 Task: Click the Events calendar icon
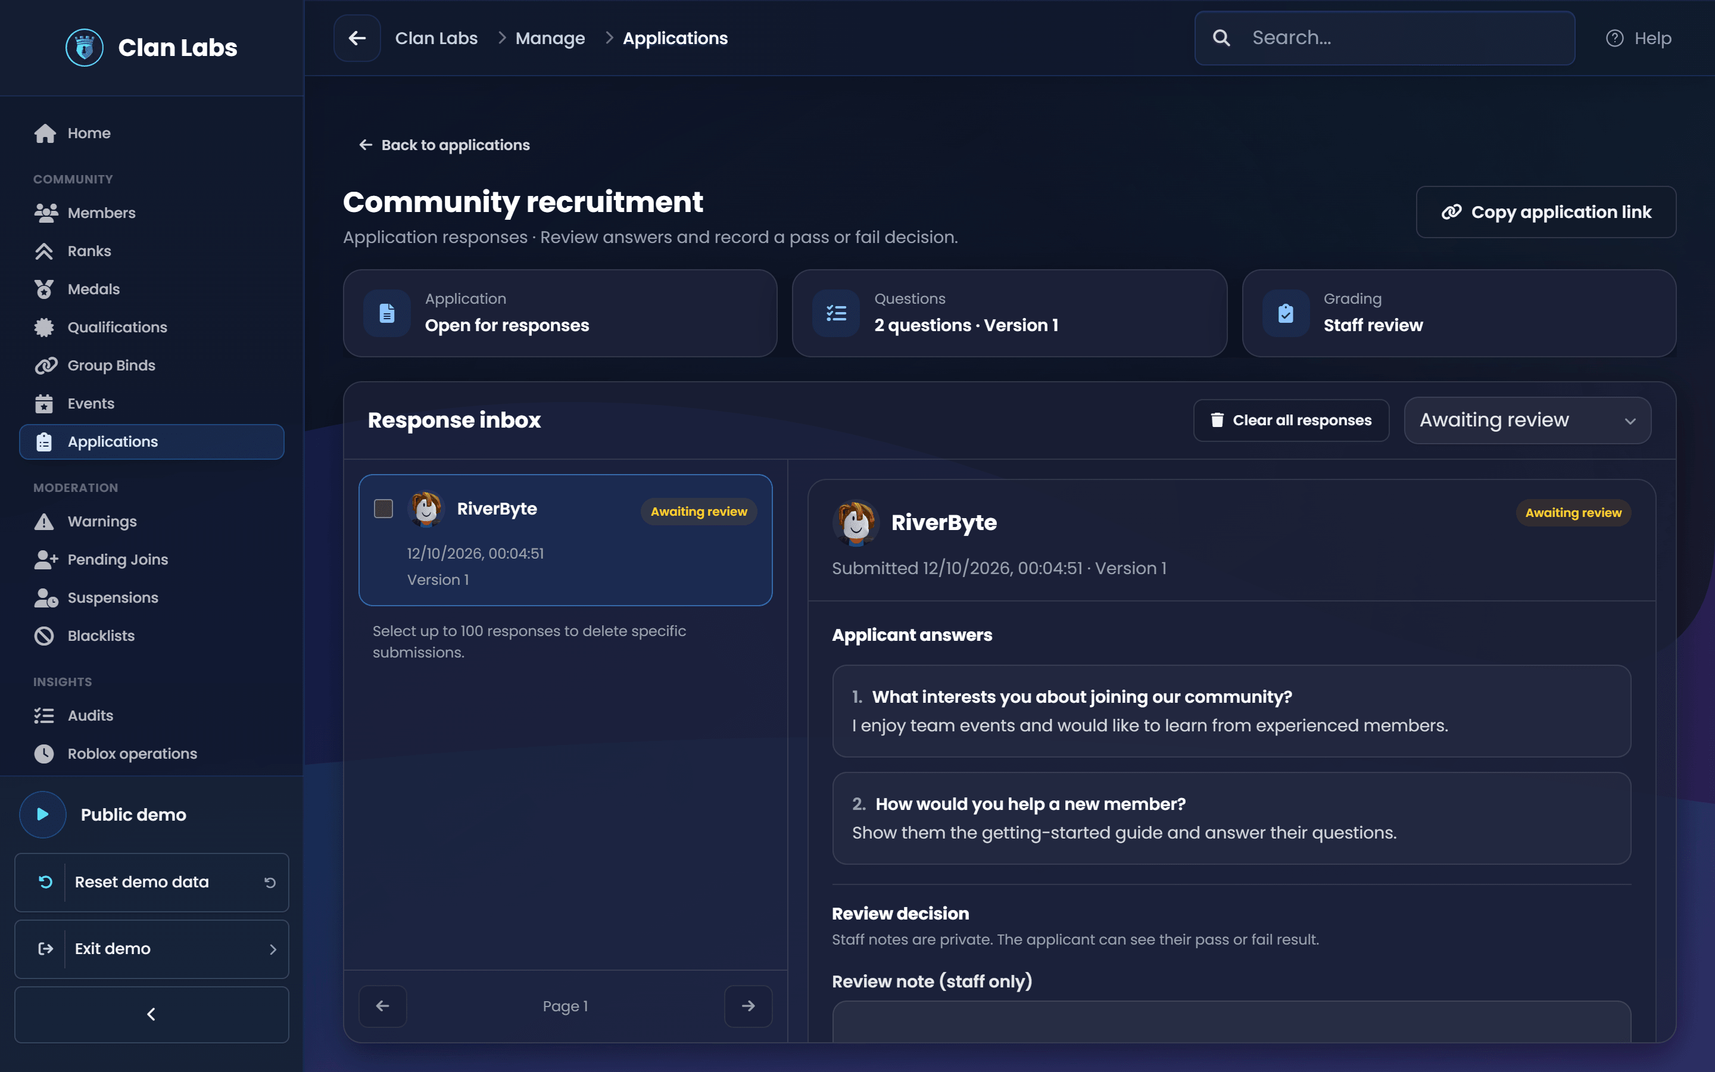tap(44, 403)
